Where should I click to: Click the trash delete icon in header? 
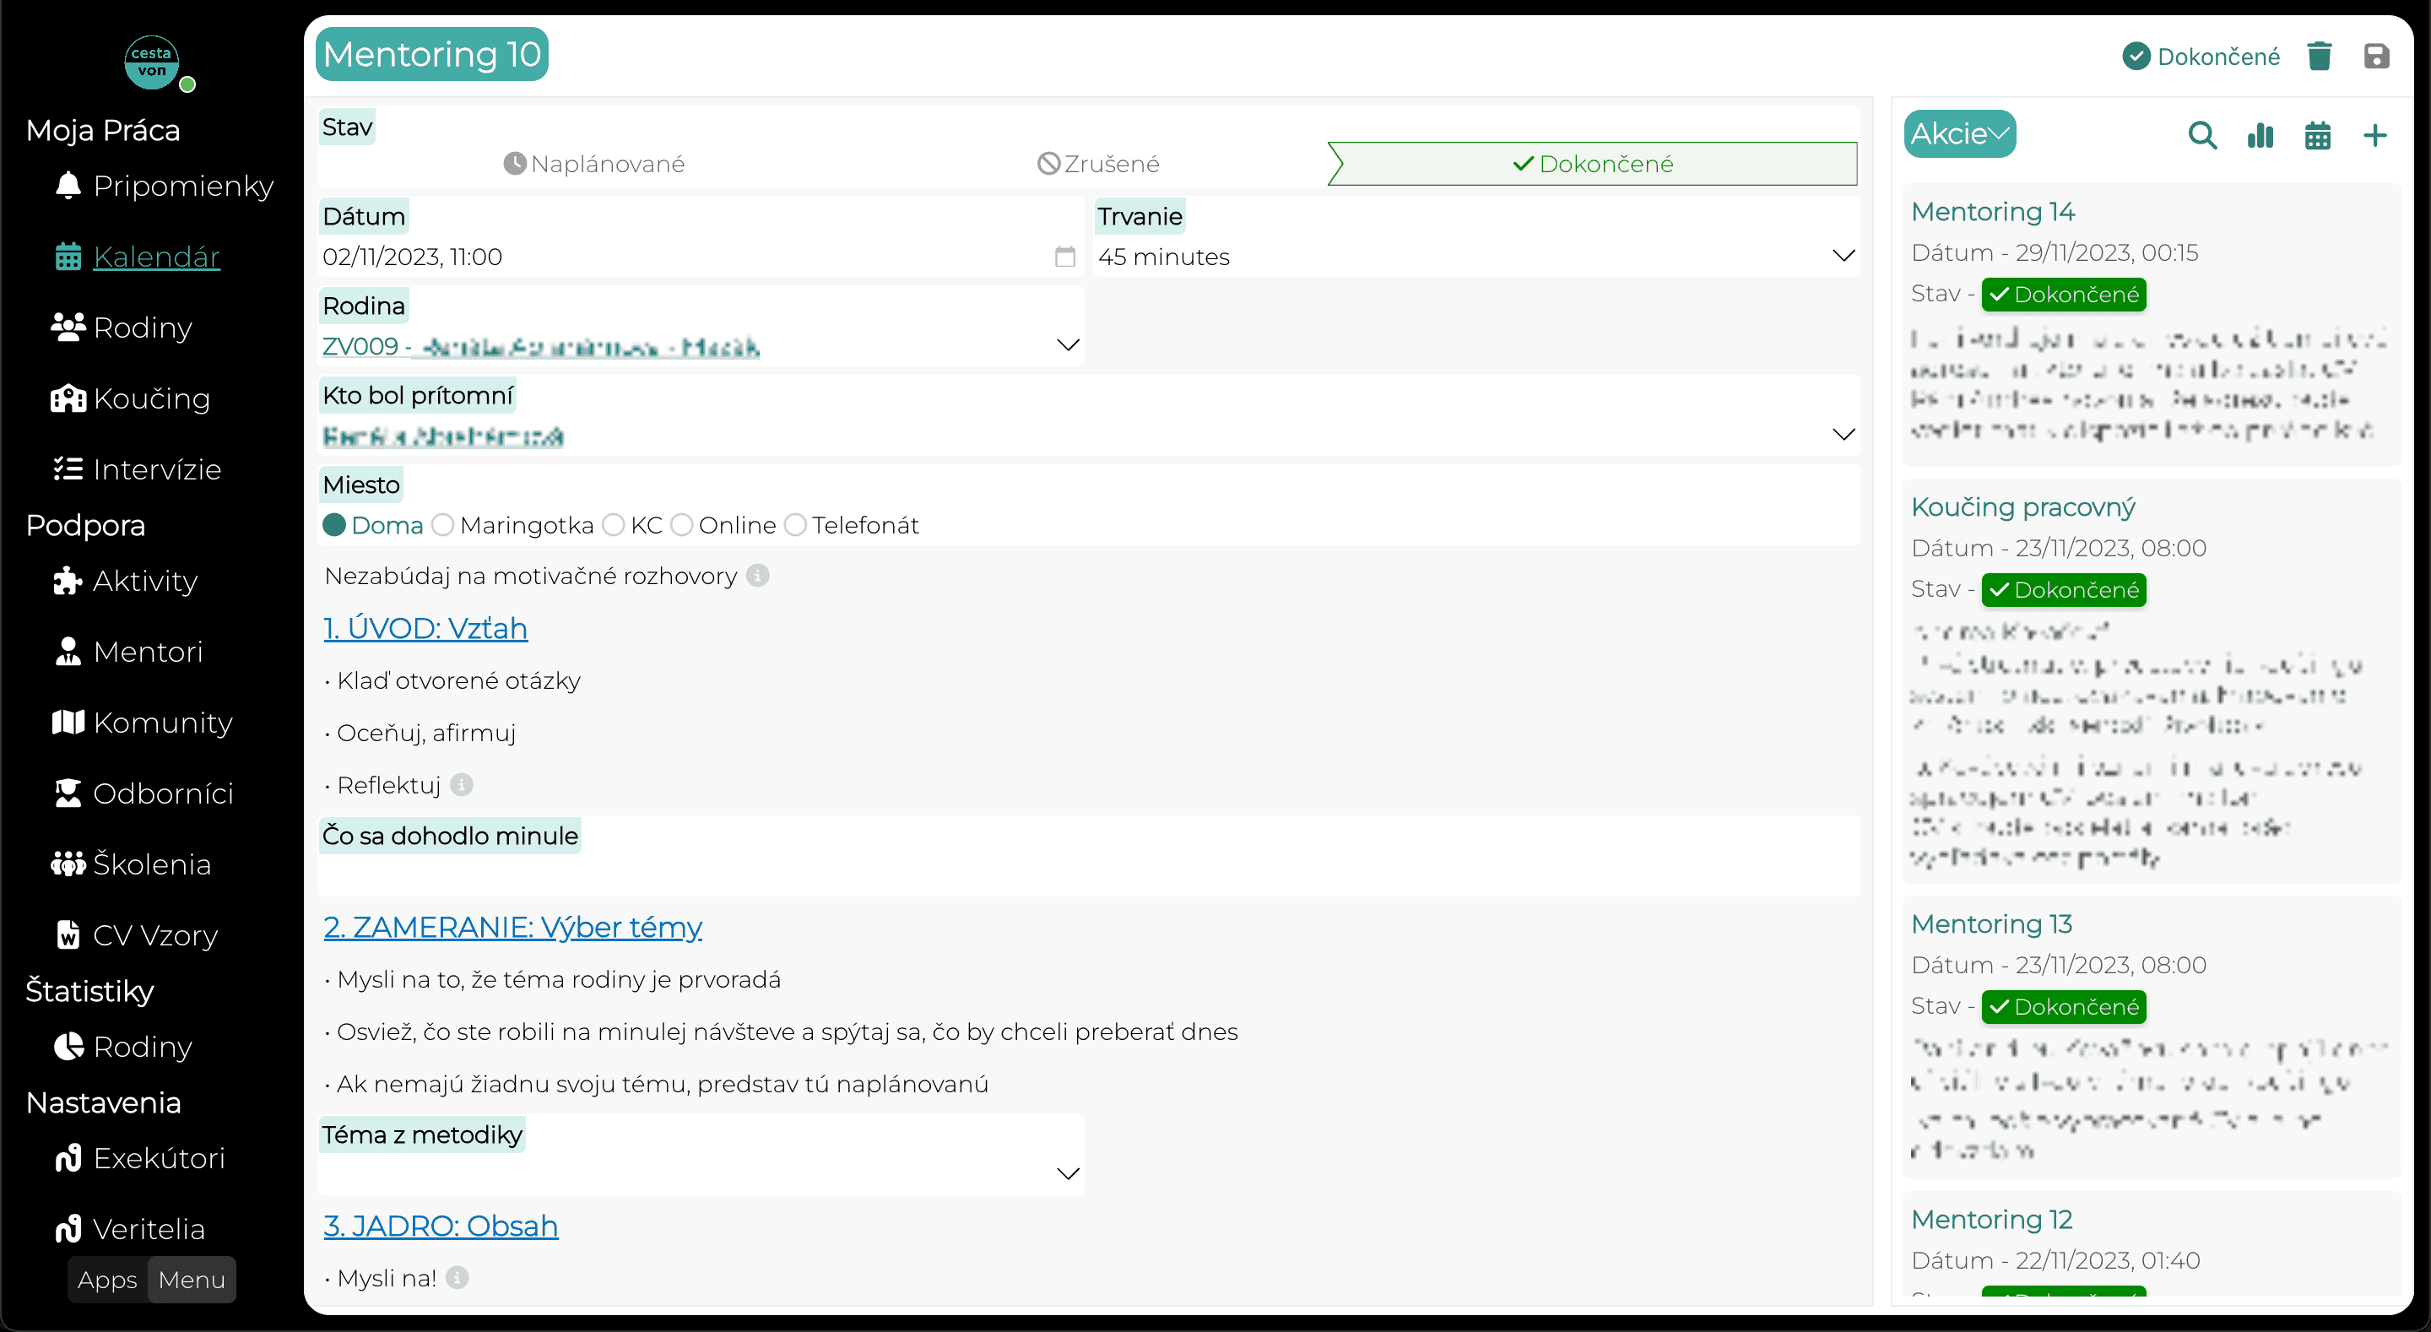point(2320,57)
